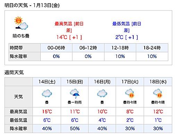Click the sunny-then-cloudy icon for tomorrow
This screenshot has height=136, width=177.
(21, 23)
